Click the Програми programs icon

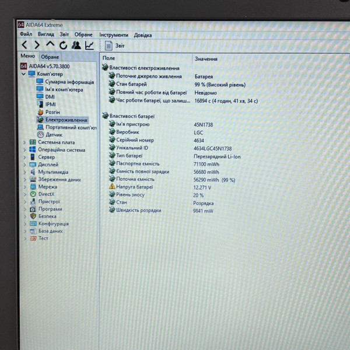(33, 209)
